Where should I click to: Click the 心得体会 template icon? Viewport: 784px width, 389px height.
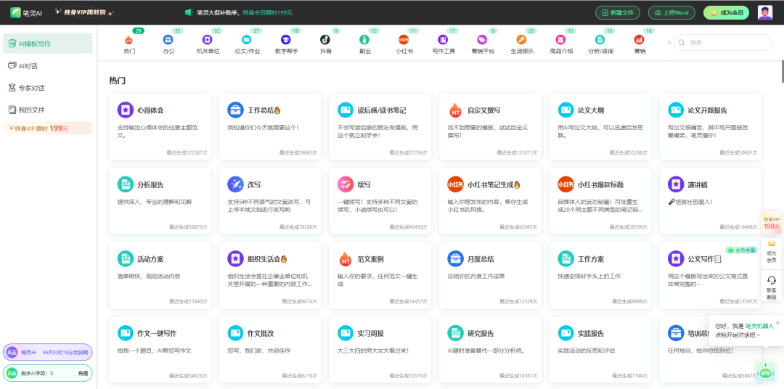[x=126, y=110]
